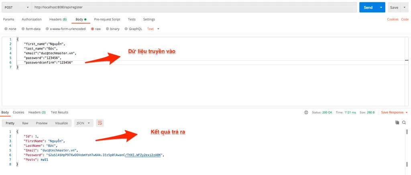411x175 pixels.
Task: Save the request
Action: click(x=394, y=8)
